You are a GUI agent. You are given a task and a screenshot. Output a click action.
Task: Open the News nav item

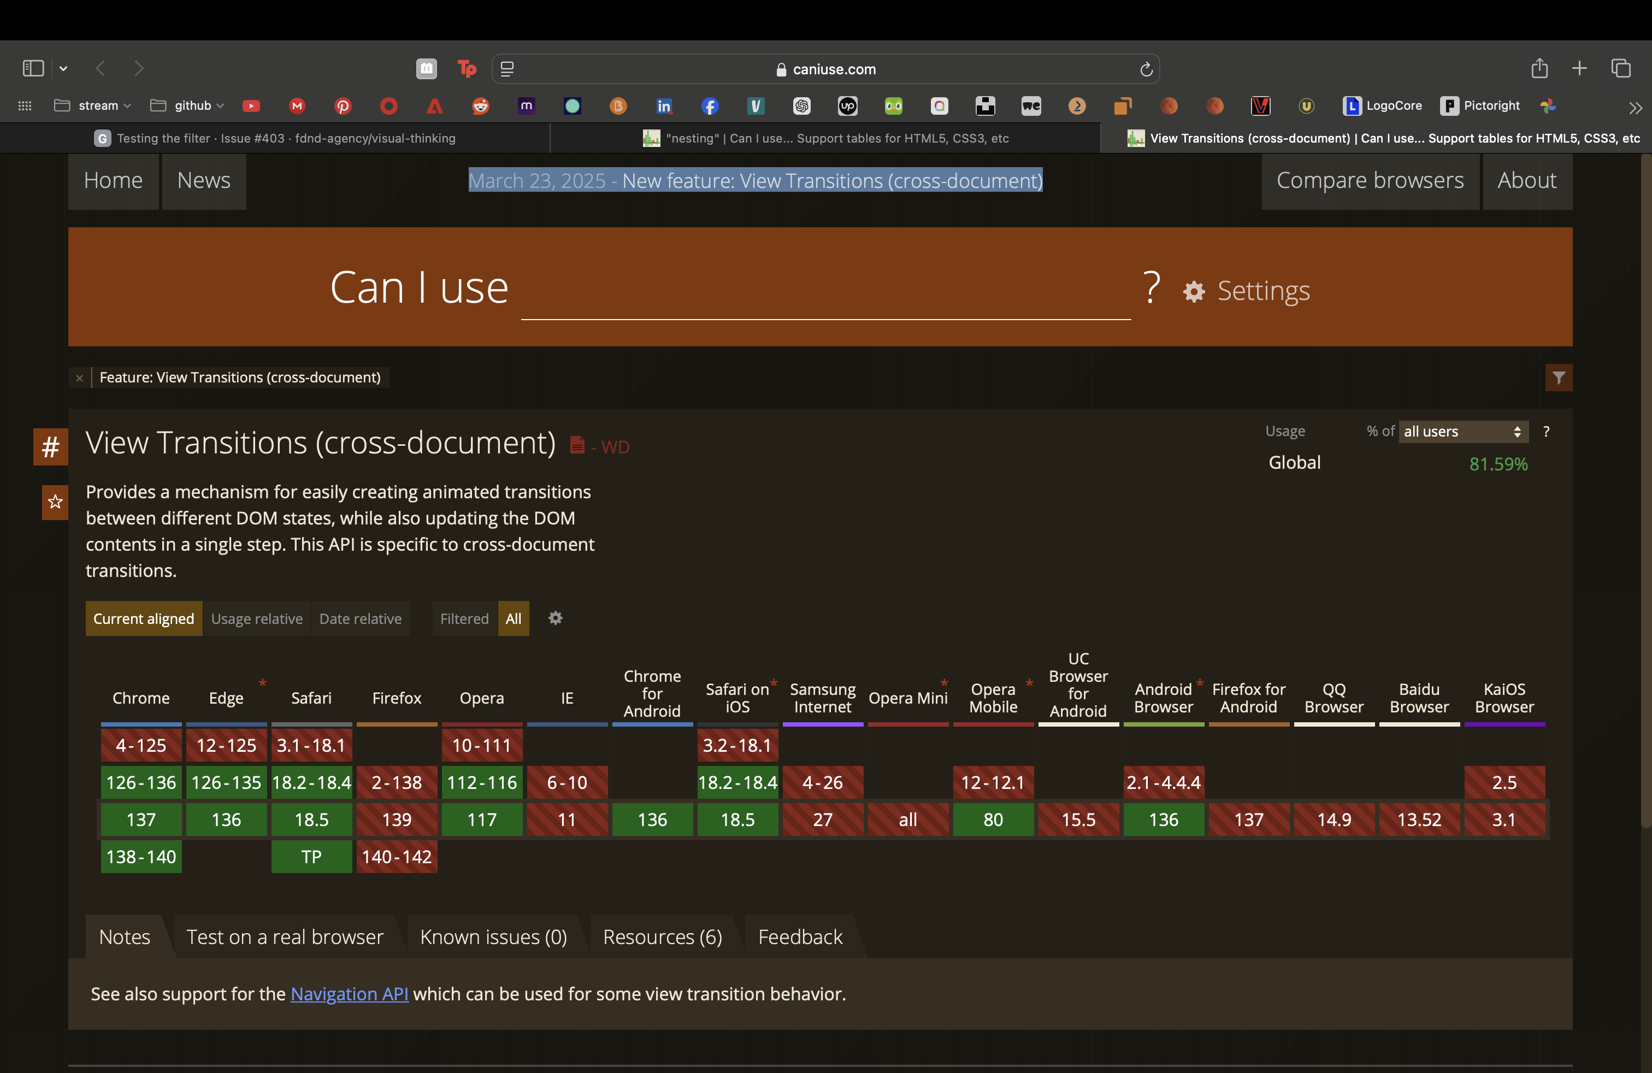204,180
